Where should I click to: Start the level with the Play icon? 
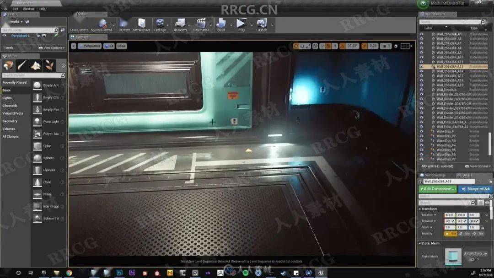(x=242, y=25)
